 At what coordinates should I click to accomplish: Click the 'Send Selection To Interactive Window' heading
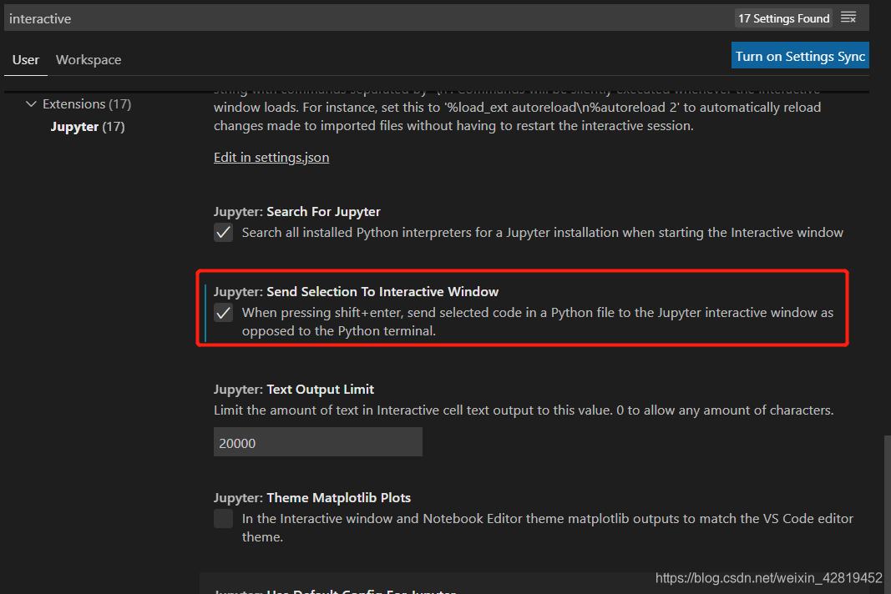pyautogui.click(x=382, y=291)
